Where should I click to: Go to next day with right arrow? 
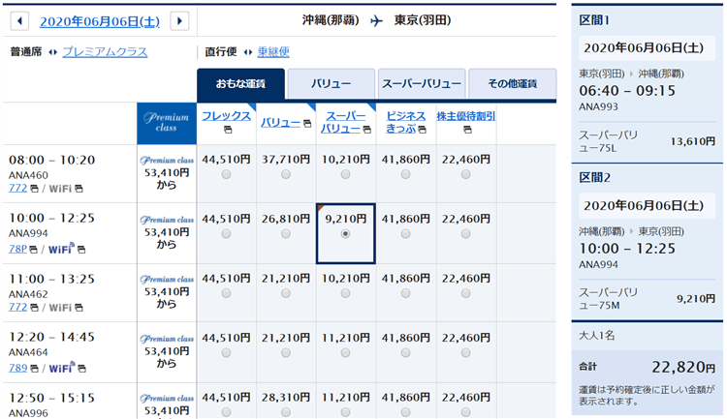(x=179, y=20)
